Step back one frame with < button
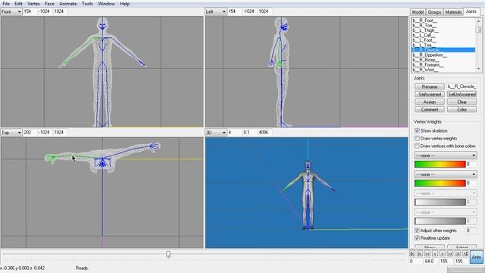This screenshot has width=485, height=273. click(x=435, y=253)
